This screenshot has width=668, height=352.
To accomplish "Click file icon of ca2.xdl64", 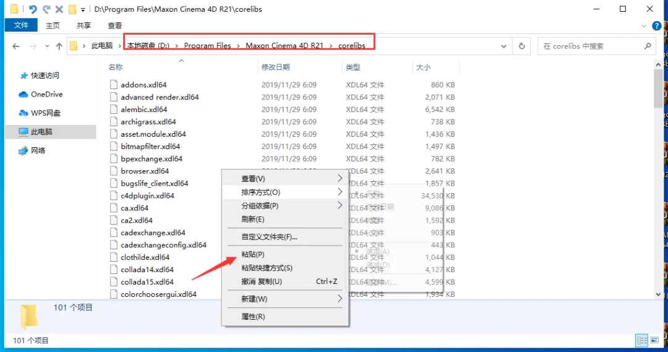I will pos(113,220).
